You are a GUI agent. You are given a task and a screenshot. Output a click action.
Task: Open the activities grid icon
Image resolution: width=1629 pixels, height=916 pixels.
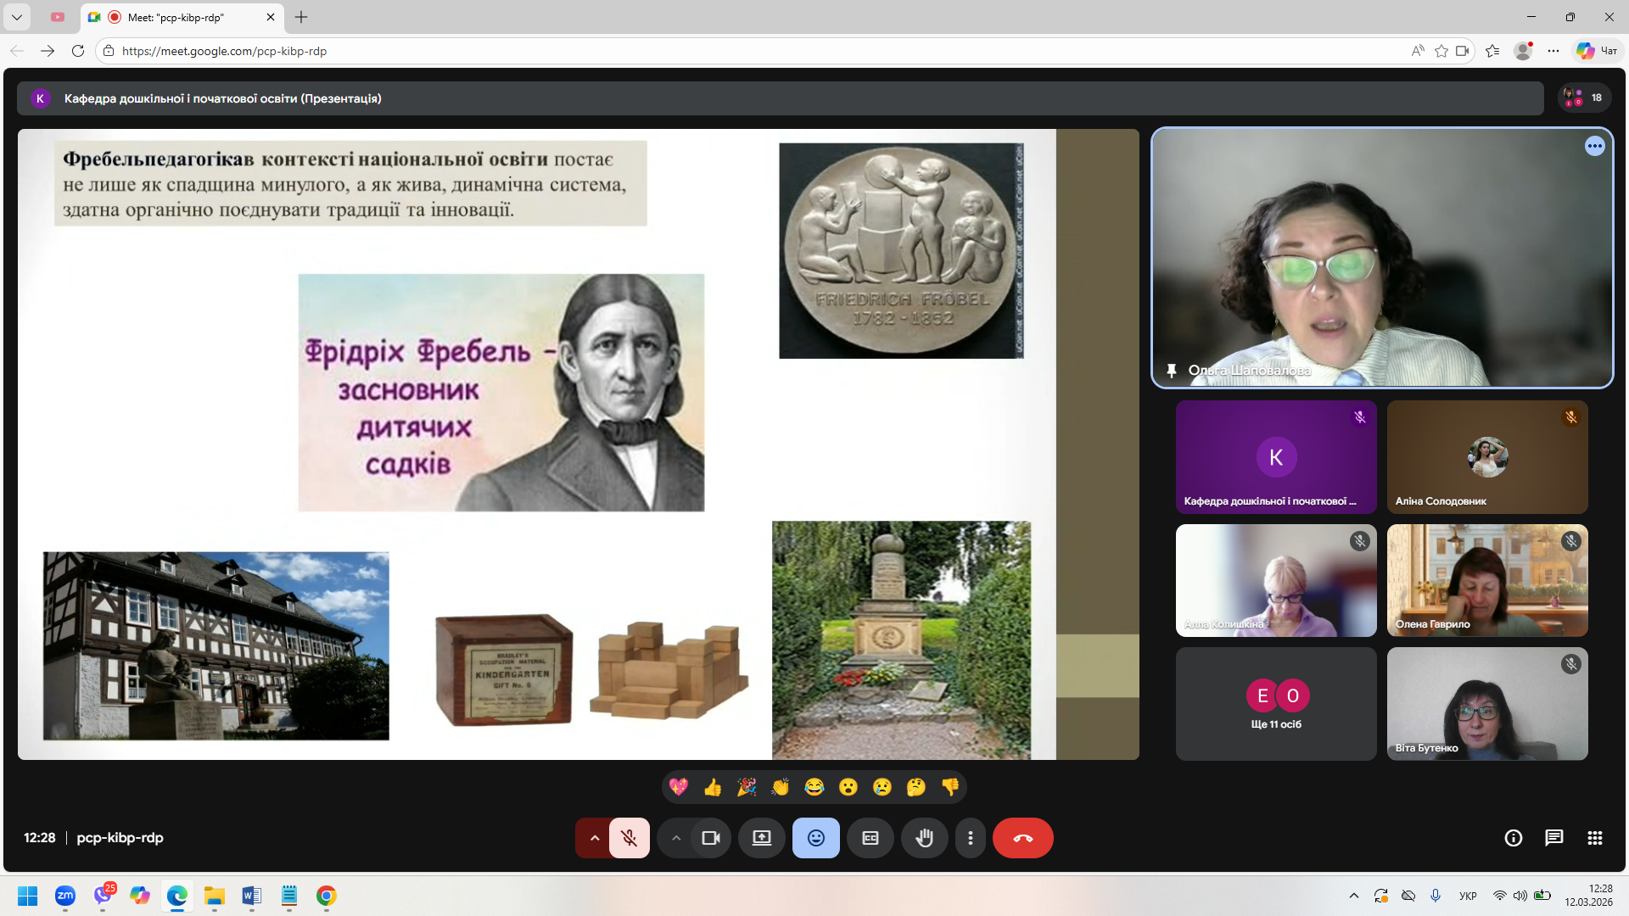coord(1595,838)
